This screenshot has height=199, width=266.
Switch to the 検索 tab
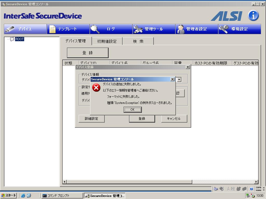click(138, 41)
